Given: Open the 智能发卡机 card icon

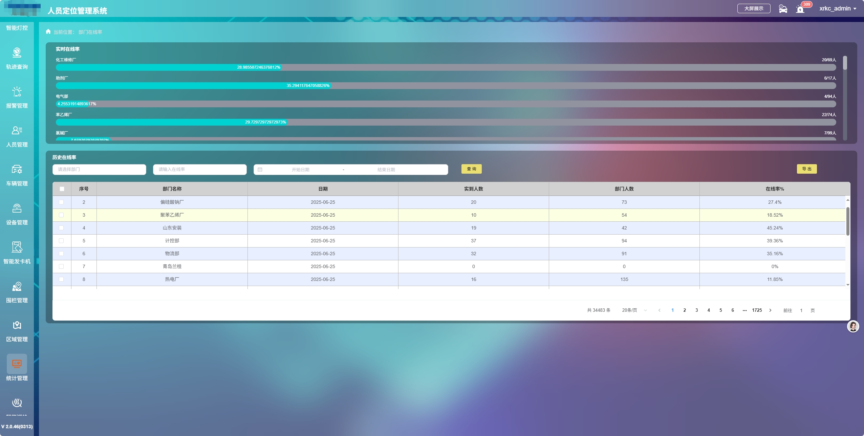Looking at the screenshot, I should 17,247.
